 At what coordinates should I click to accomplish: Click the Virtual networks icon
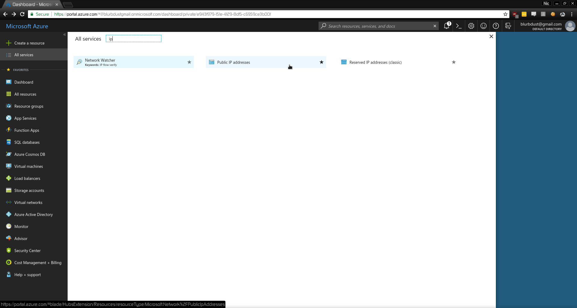pyautogui.click(x=9, y=202)
